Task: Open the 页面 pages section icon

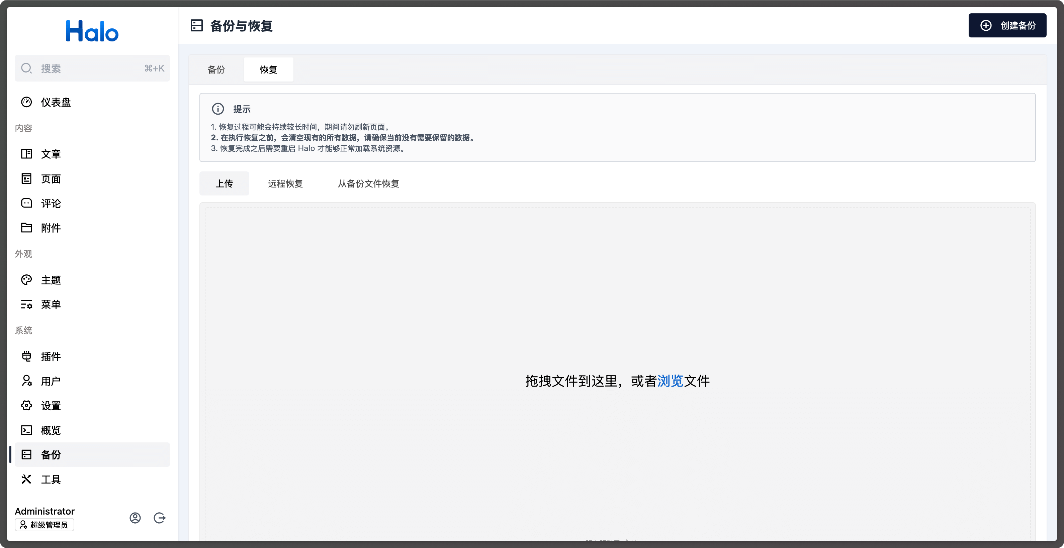Action: 26,178
